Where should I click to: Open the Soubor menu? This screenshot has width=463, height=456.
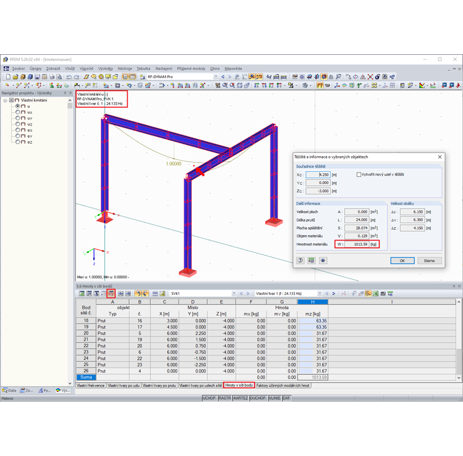(x=18, y=68)
